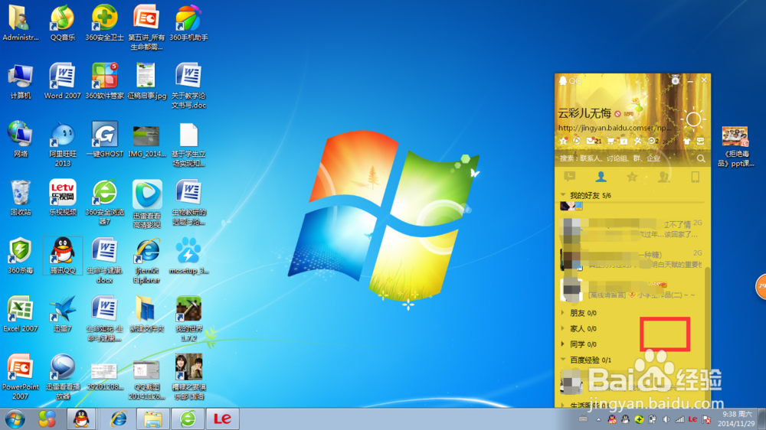Viewport: 766px width, 430px height.
Task: Open the circular music note icon in QQ toolbar
Action: click(x=577, y=141)
